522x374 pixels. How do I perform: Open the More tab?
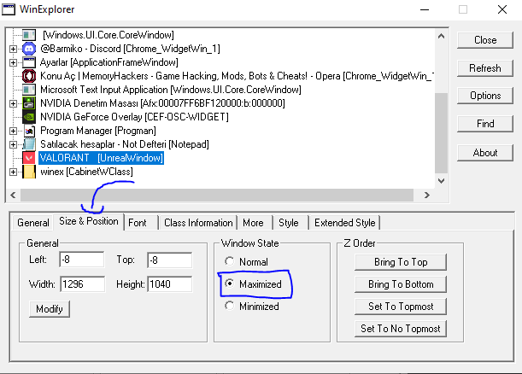tap(255, 223)
